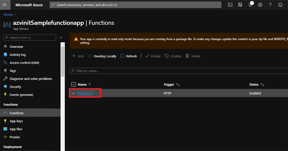Viewport: 288px width, 151px height.
Task: Open Cloud Shell from top bar
Action: (230, 5)
